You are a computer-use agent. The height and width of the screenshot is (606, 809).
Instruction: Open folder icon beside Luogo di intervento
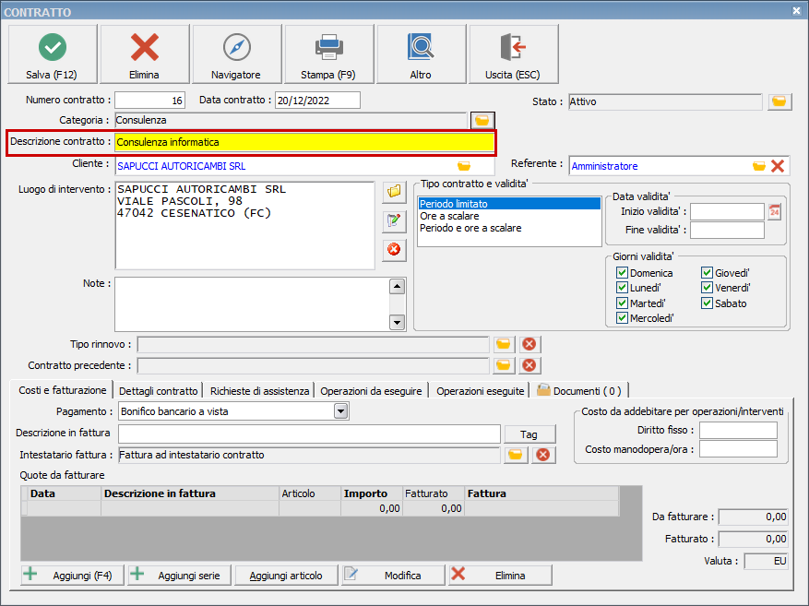tap(394, 192)
